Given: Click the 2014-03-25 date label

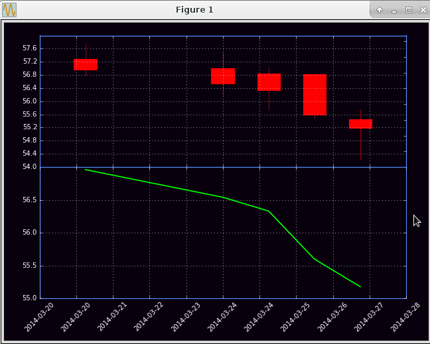Looking at the screenshot, I should (x=295, y=317).
